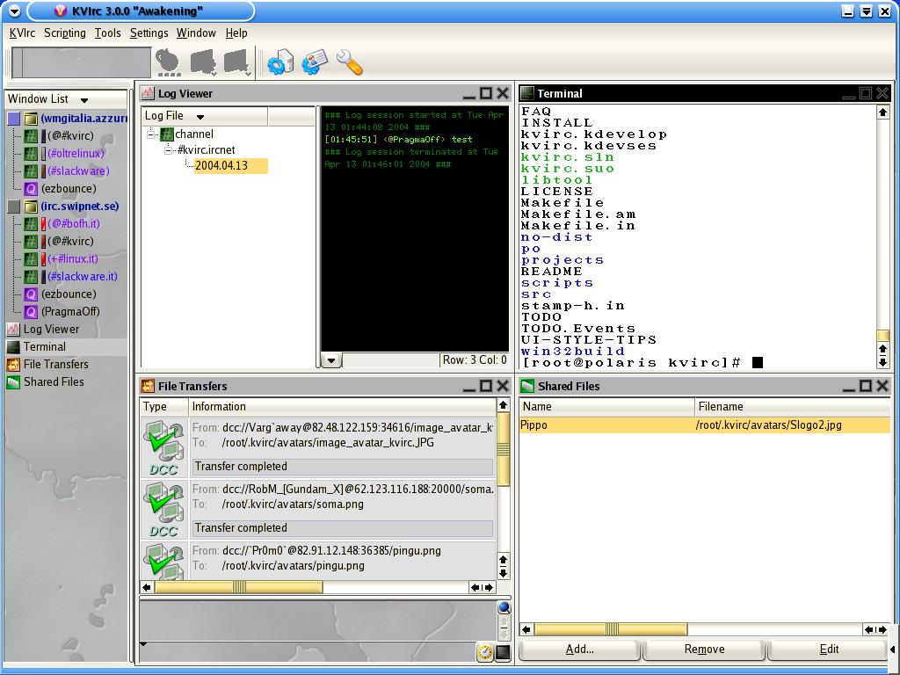Click the Remove button in Shared Files

pos(704,650)
